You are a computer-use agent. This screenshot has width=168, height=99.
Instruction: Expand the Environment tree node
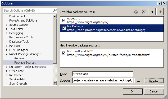(6, 16)
